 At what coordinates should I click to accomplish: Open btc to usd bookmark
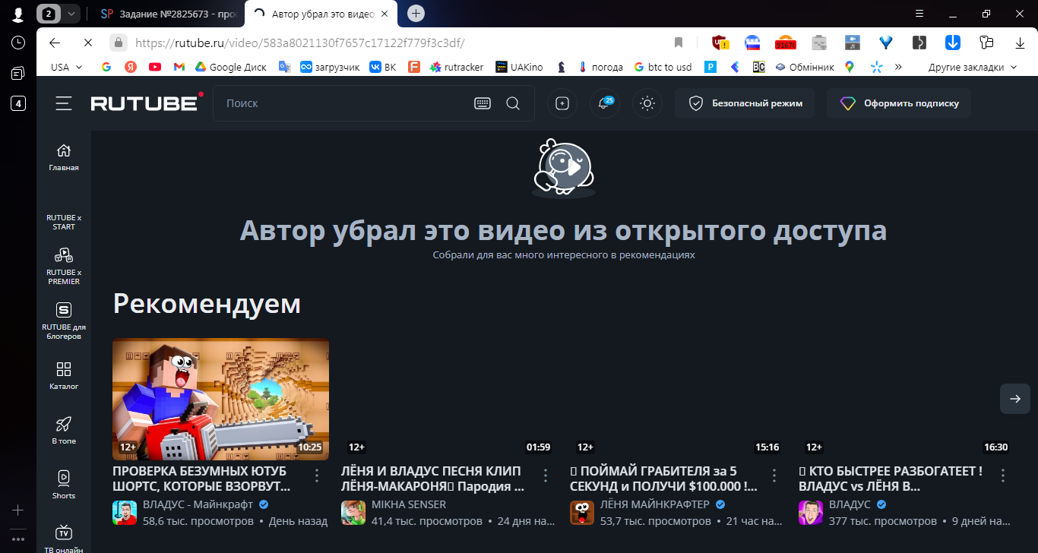point(663,67)
